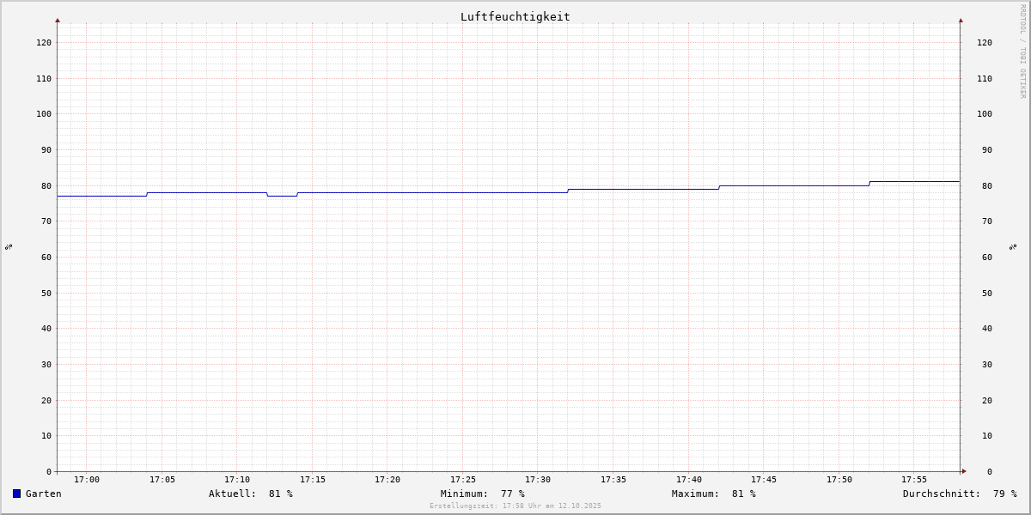
Task: Click the 17:45 time axis label
Action: (764, 479)
